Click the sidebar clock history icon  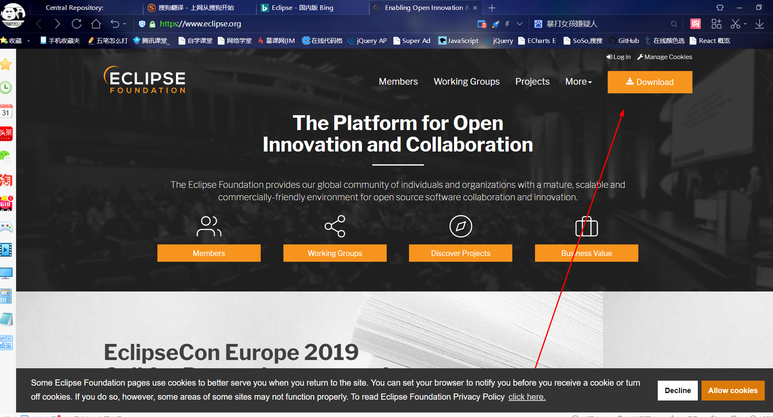pyautogui.click(x=6, y=88)
